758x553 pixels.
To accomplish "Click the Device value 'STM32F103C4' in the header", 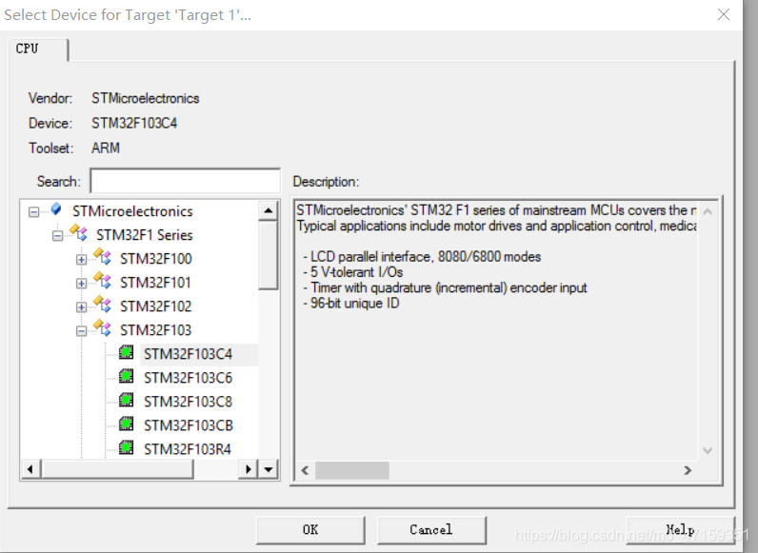I will (134, 124).
